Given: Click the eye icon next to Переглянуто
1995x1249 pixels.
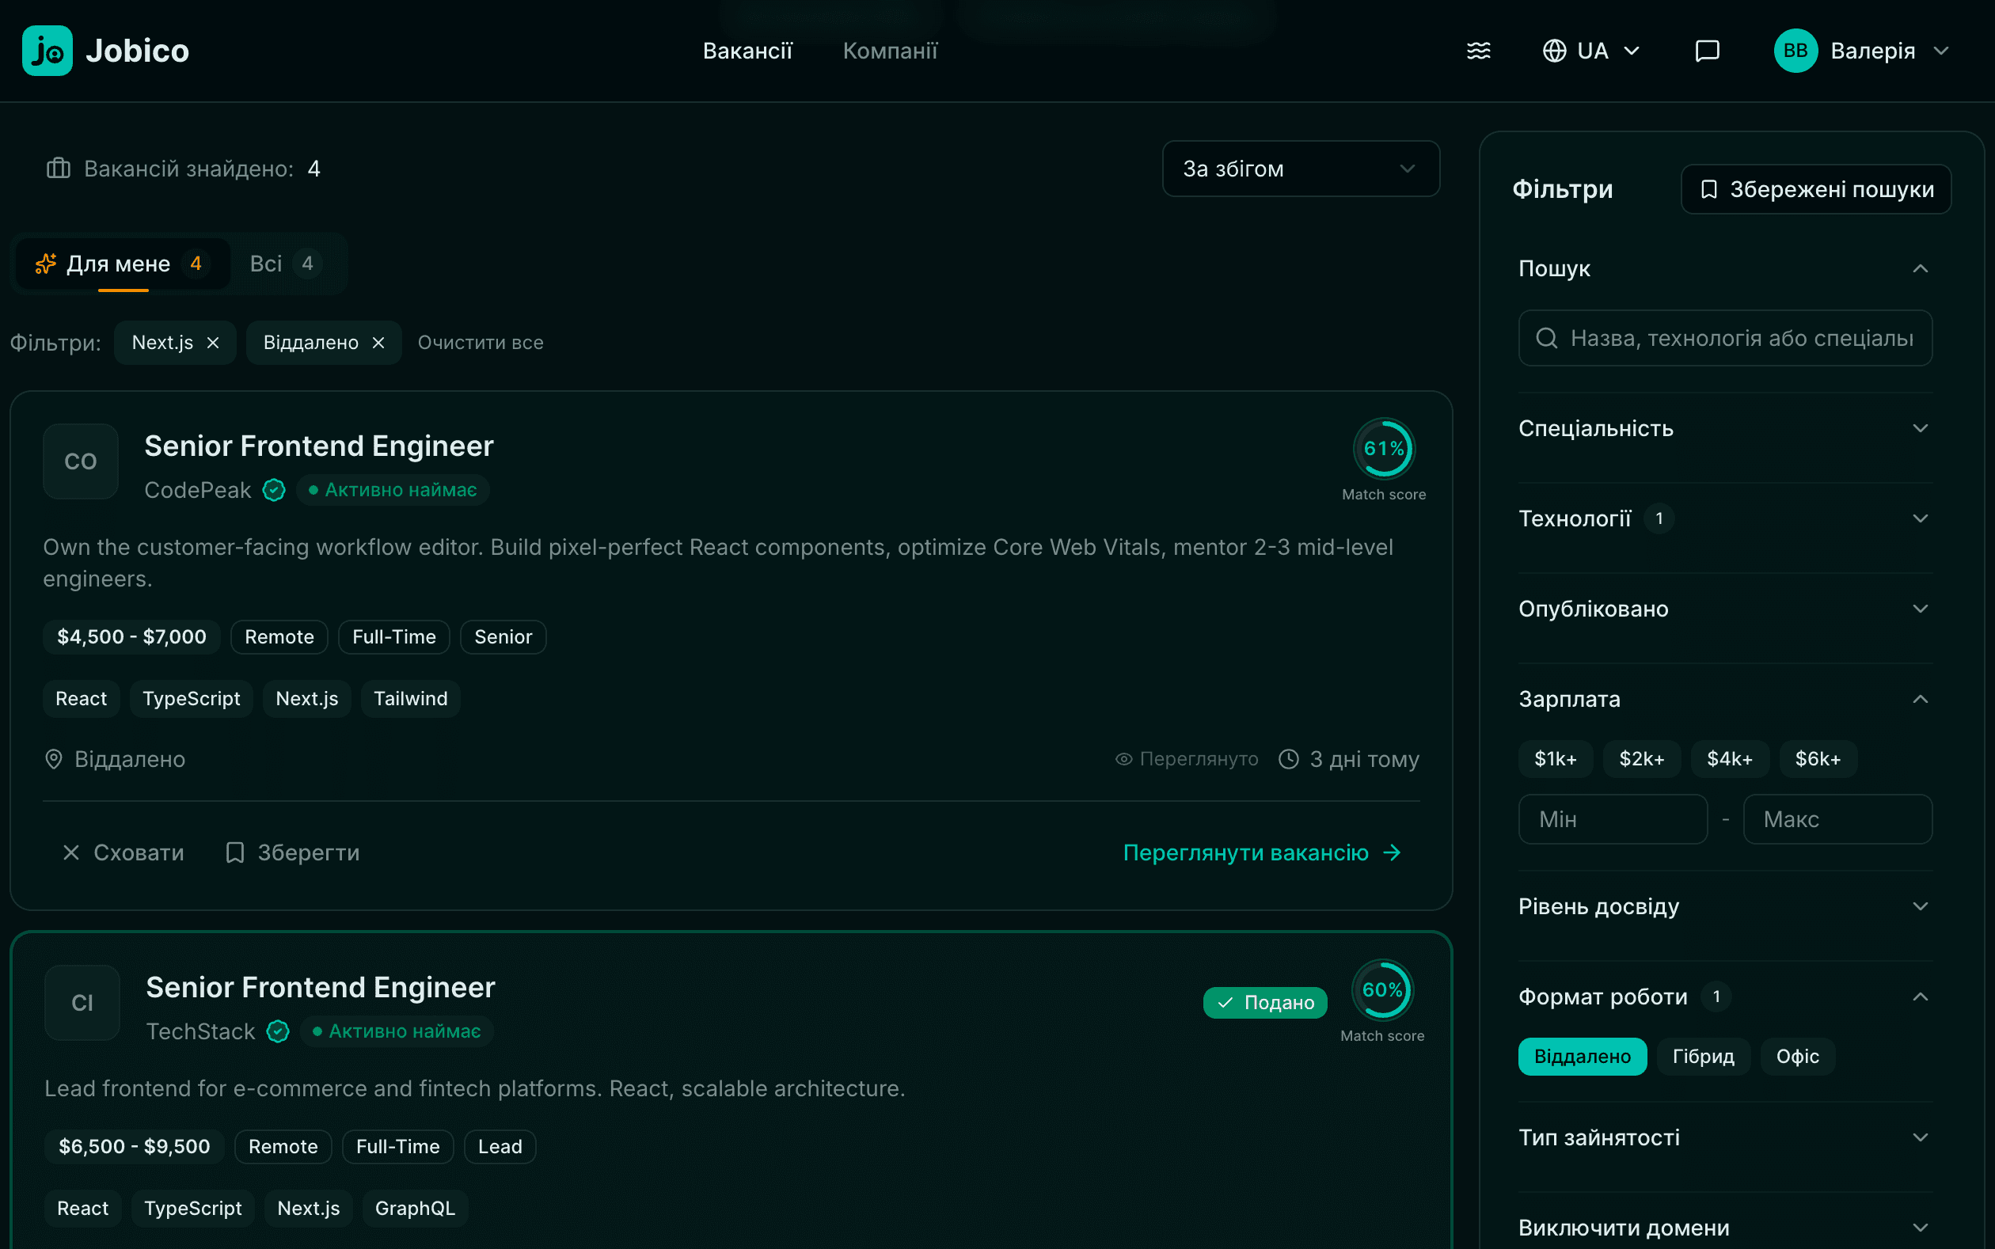Looking at the screenshot, I should coord(1123,759).
